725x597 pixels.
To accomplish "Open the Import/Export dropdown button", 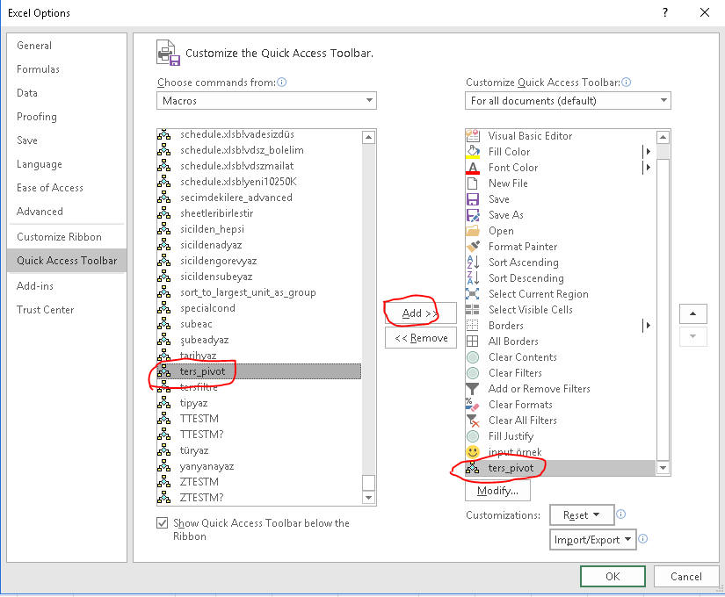I will (x=593, y=540).
